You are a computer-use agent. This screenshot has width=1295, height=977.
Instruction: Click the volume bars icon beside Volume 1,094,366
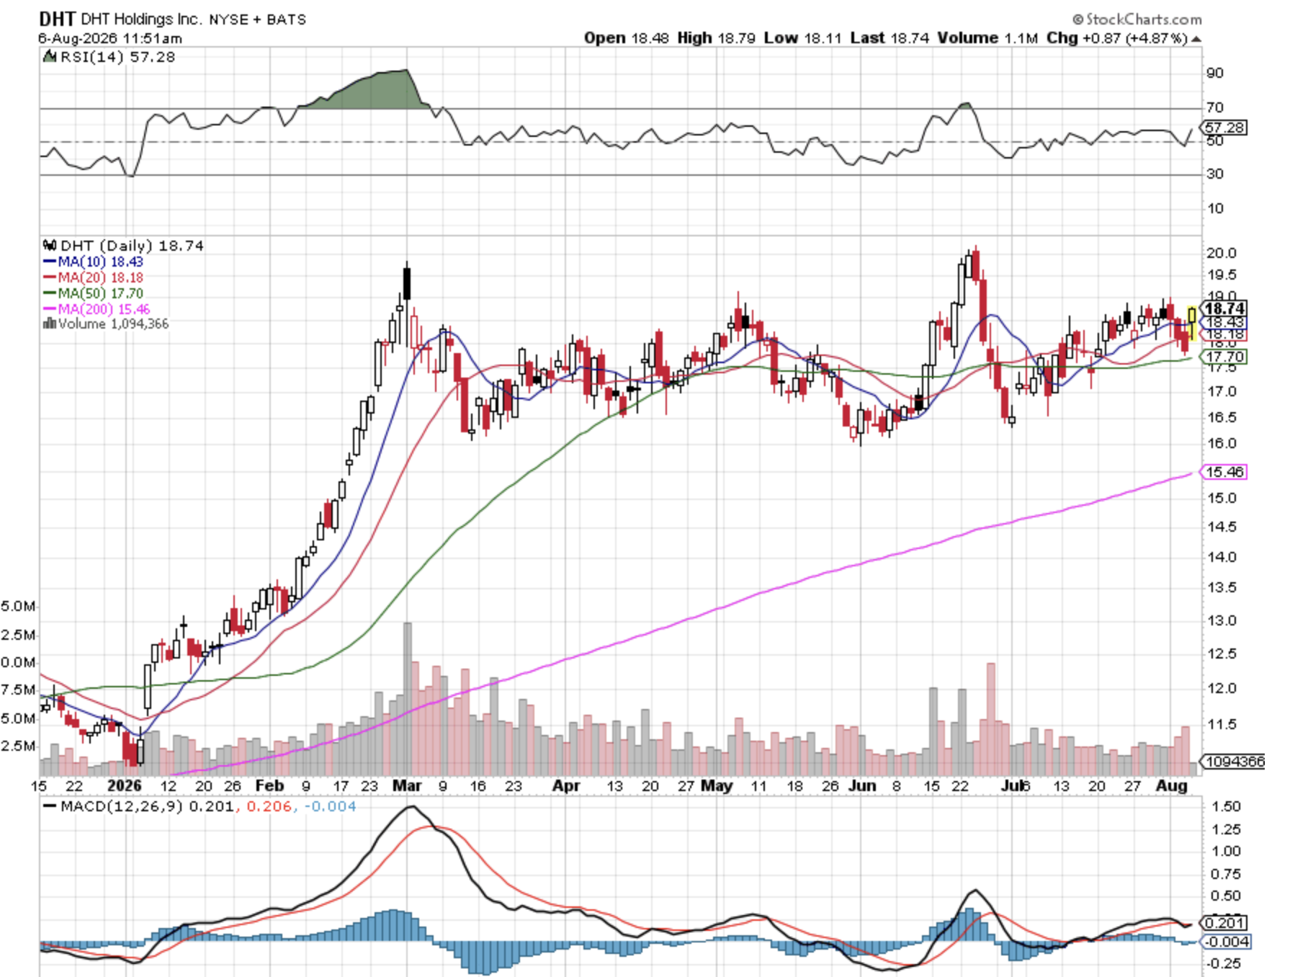[x=50, y=324]
